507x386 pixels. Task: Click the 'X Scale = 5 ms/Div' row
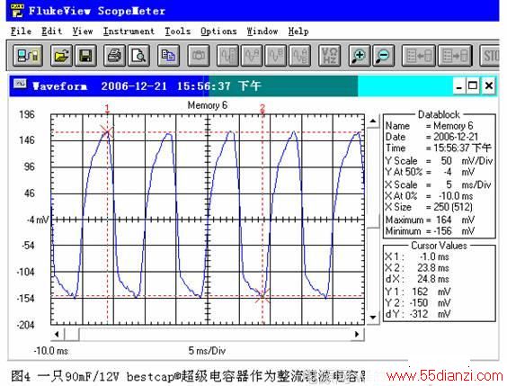[438, 184]
